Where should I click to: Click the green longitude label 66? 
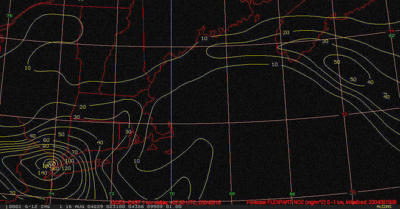292,194
